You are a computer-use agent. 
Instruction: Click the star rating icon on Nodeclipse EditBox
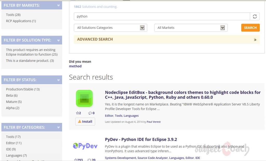pyautogui.click(x=77, y=113)
